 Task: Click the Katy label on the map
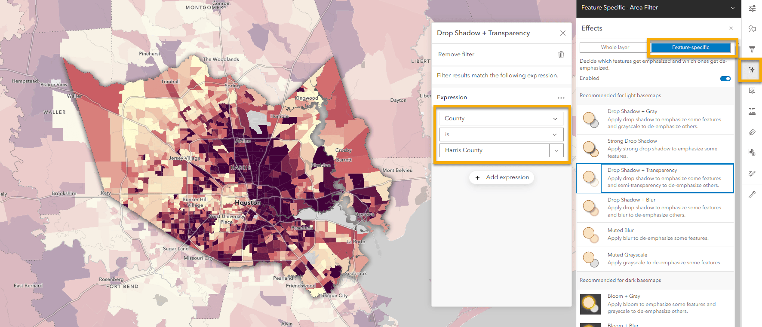[x=106, y=193]
